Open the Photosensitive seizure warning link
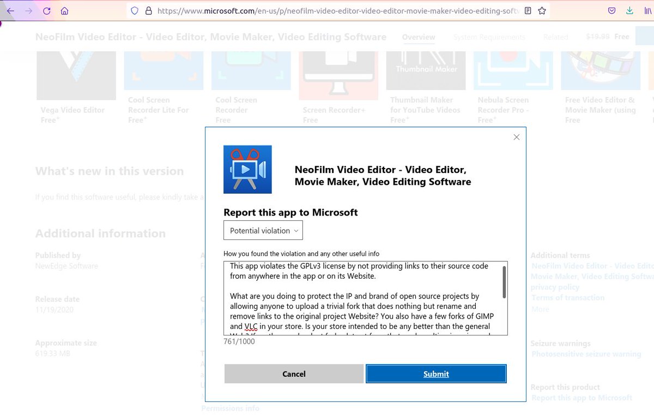Viewport: 654px width, 420px height. [586, 354]
